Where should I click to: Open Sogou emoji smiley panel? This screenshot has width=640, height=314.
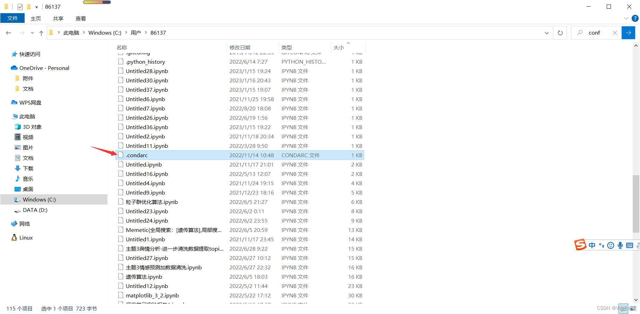click(611, 245)
